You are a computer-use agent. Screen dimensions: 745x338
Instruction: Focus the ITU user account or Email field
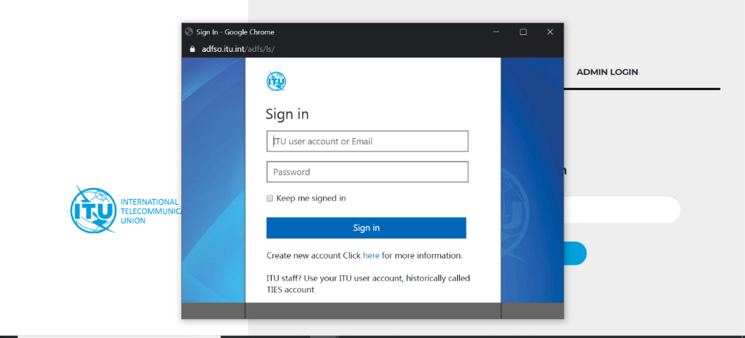coord(367,141)
